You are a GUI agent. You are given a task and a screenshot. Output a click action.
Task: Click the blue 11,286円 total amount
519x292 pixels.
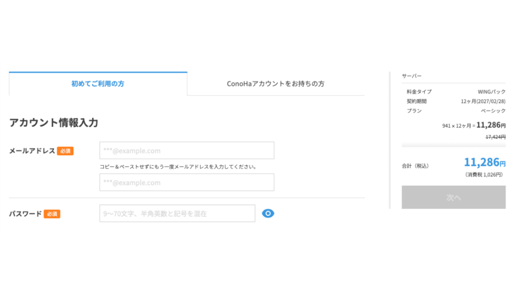coord(485,163)
